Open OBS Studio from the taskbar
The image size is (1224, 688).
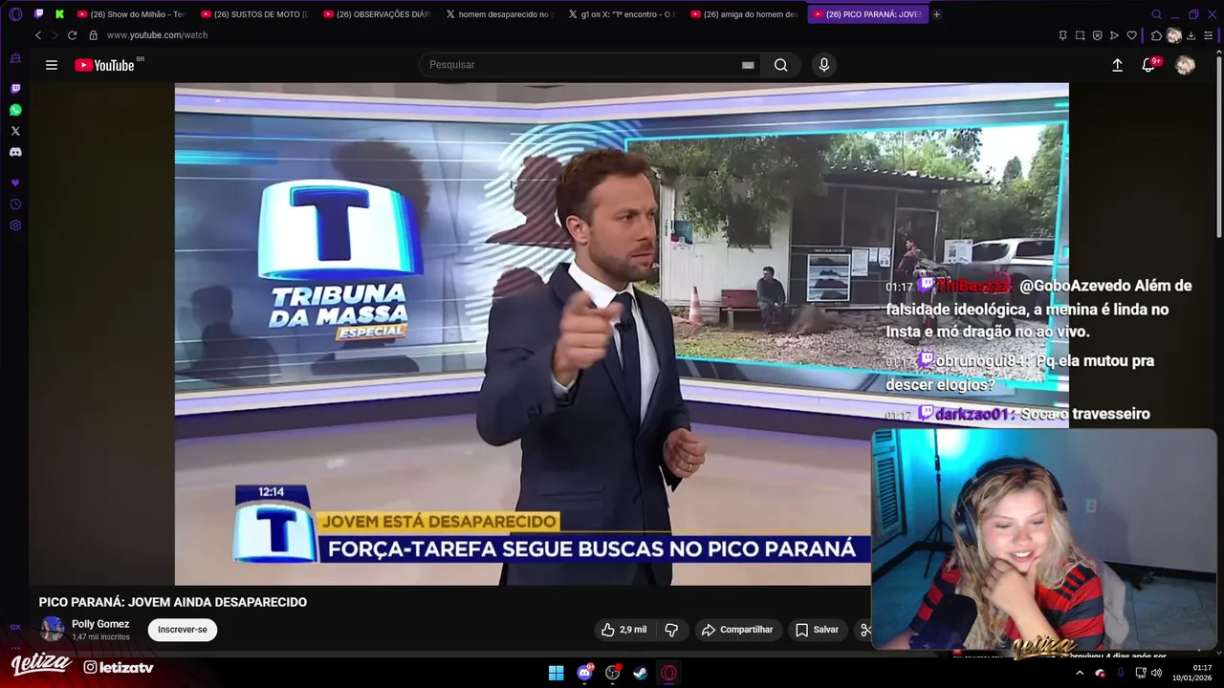pos(612,673)
